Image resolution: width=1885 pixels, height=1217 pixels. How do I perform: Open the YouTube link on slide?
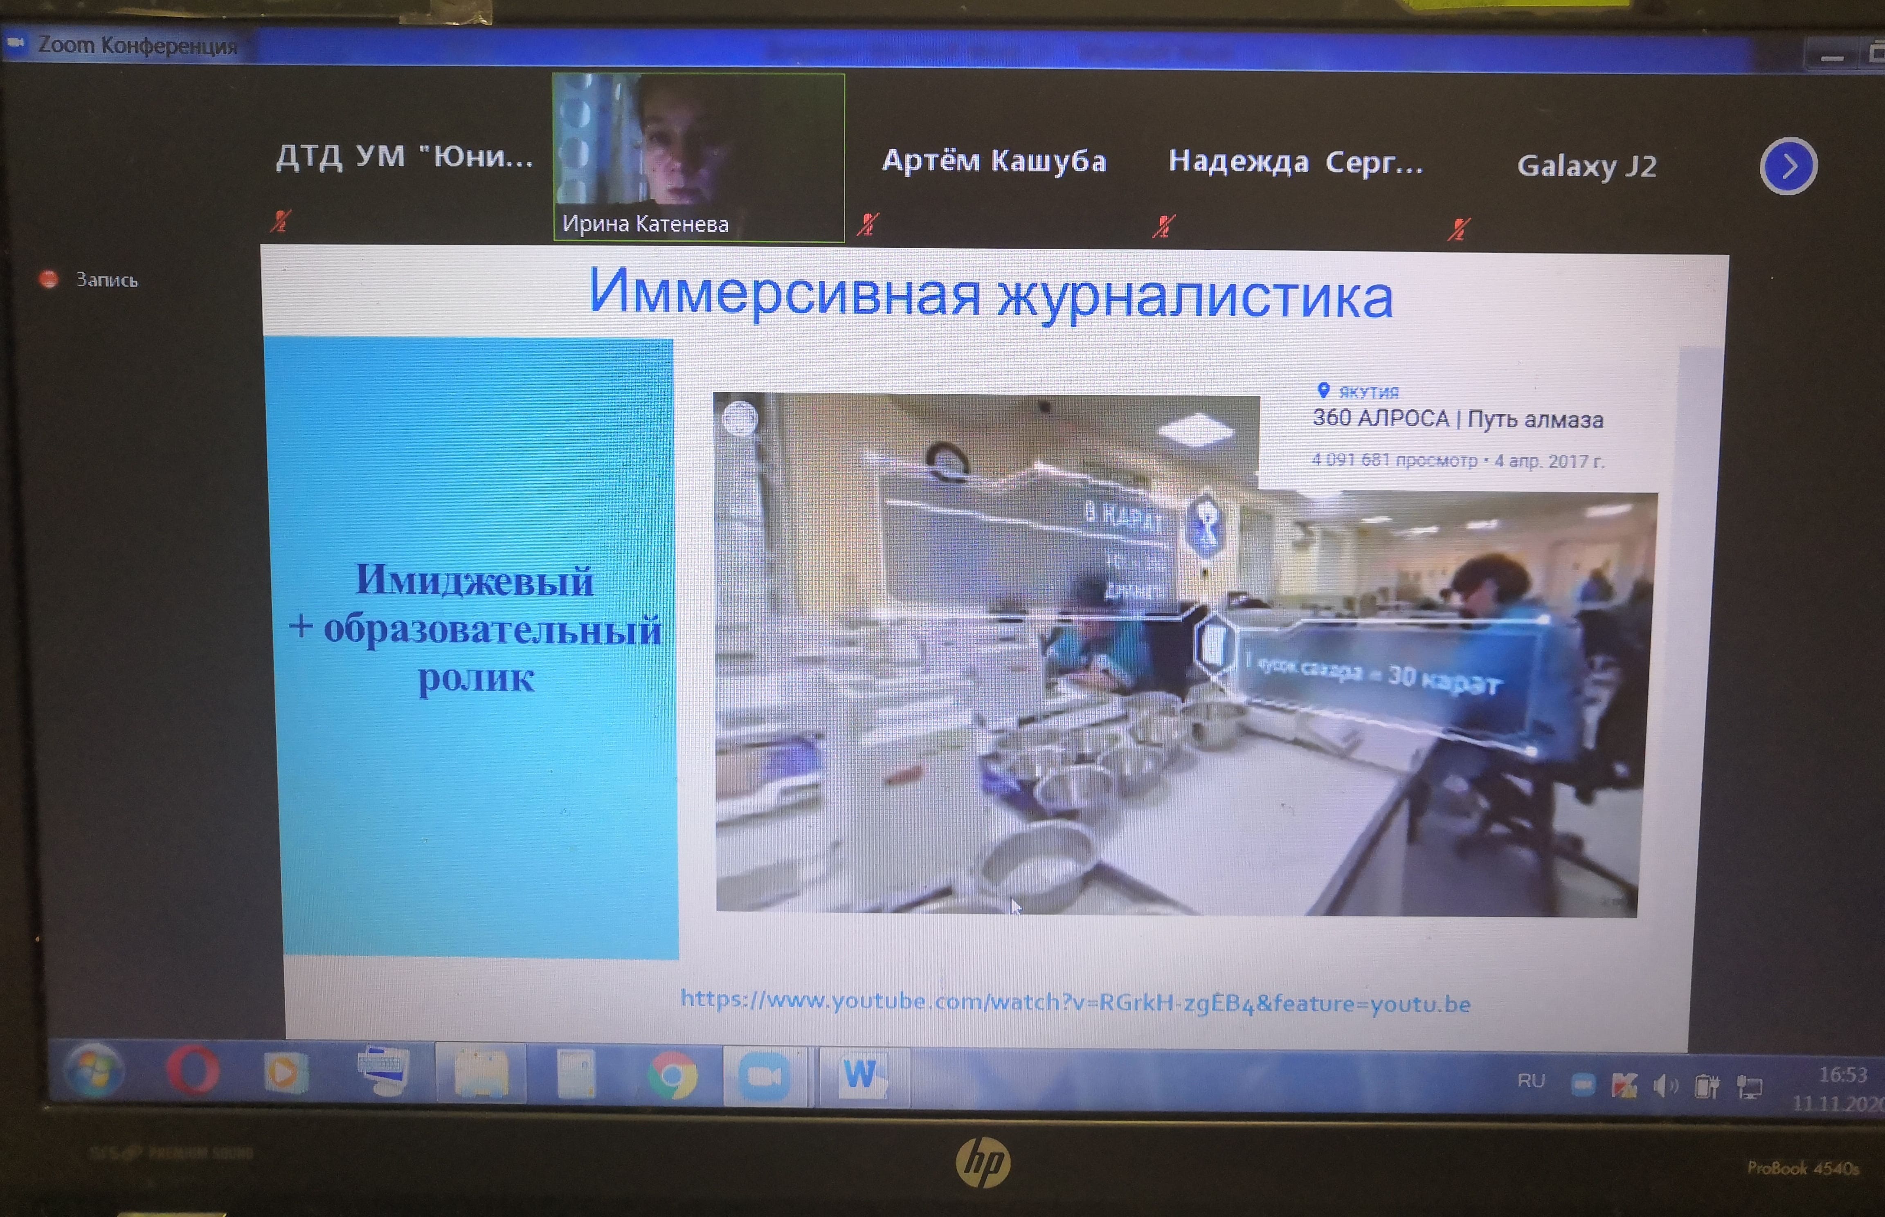[x=1075, y=1002]
